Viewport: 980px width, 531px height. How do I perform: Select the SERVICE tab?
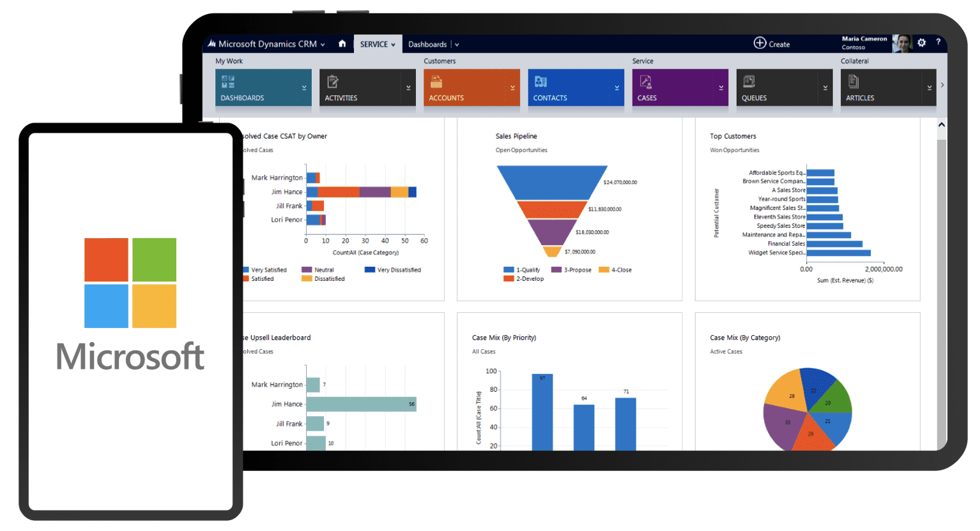(378, 44)
